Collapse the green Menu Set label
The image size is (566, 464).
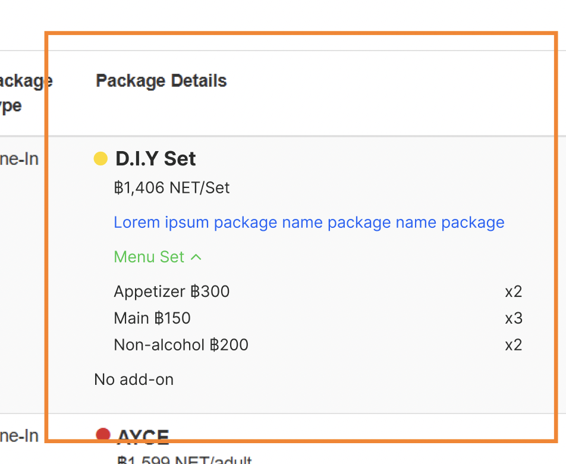pos(149,257)
